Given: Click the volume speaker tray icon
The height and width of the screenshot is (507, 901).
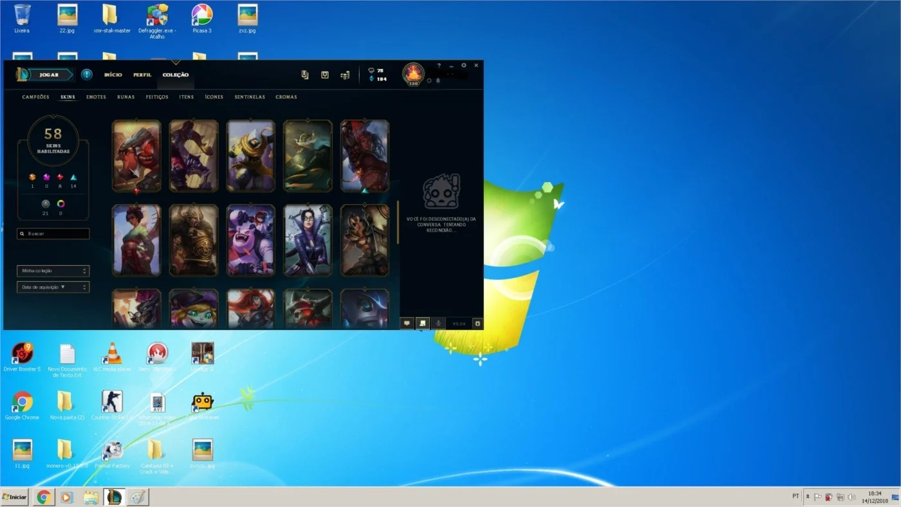Looking at the screenshot, I should (851, 497).
